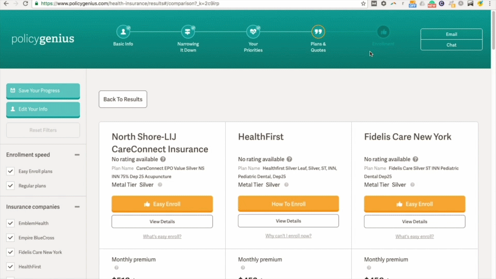Click Monthly premium help icon for North Shore-LIJ

coord(116,268)
